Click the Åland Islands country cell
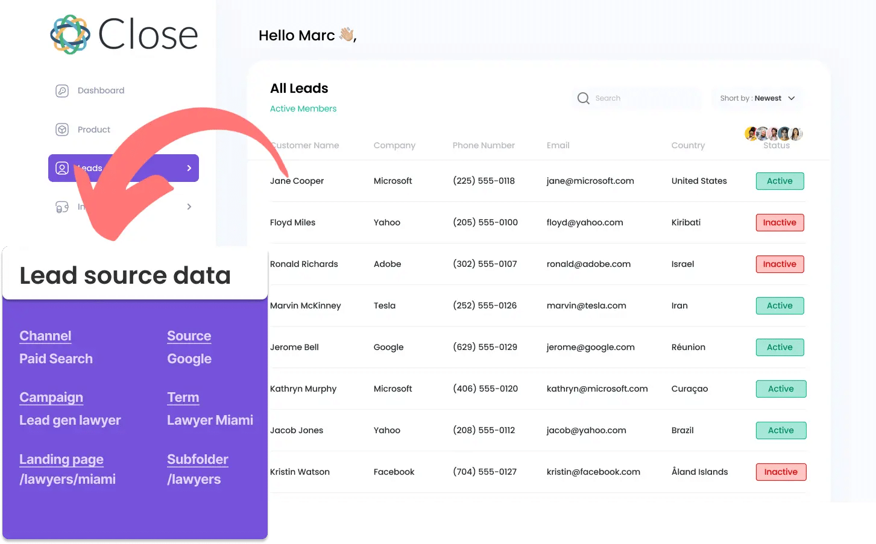Image resolution: width=876 pixels, height=544 pixels. pos(699,472)
